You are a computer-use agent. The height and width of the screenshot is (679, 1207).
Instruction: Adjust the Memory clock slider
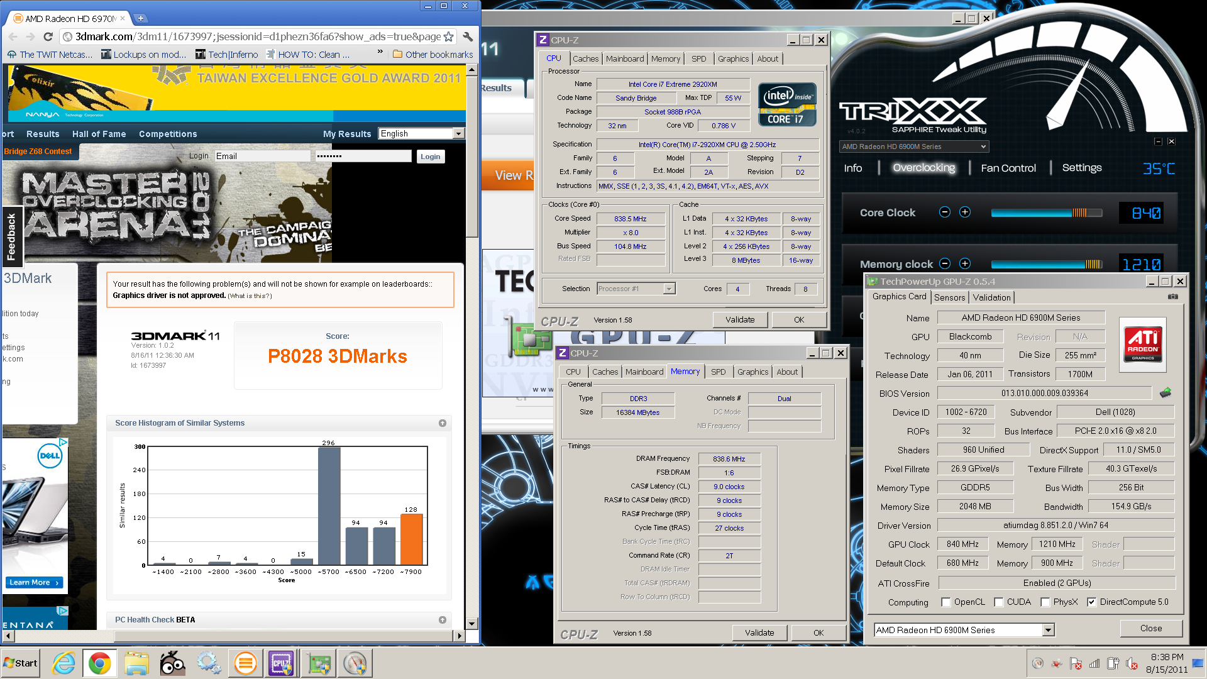1047,264
